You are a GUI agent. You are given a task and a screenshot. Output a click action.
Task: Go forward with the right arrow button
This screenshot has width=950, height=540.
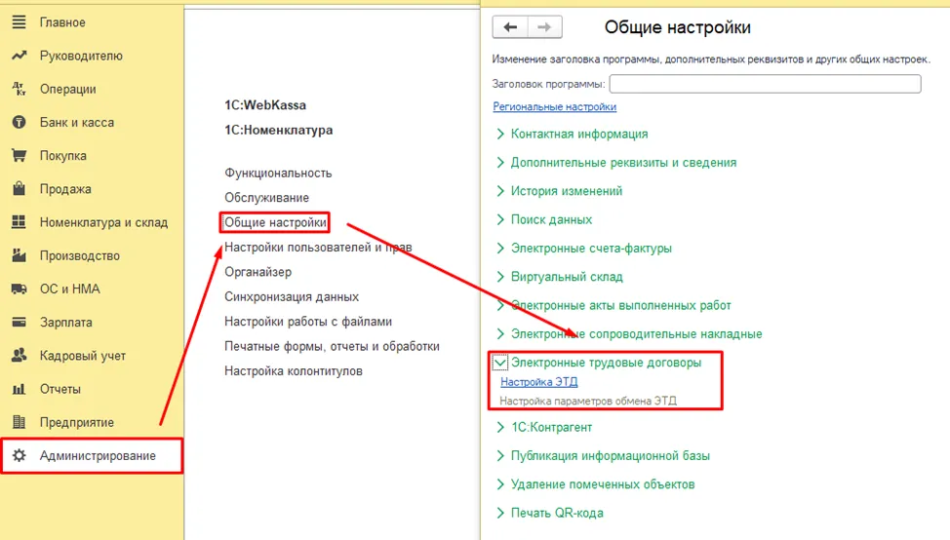(x=544, y=27)
